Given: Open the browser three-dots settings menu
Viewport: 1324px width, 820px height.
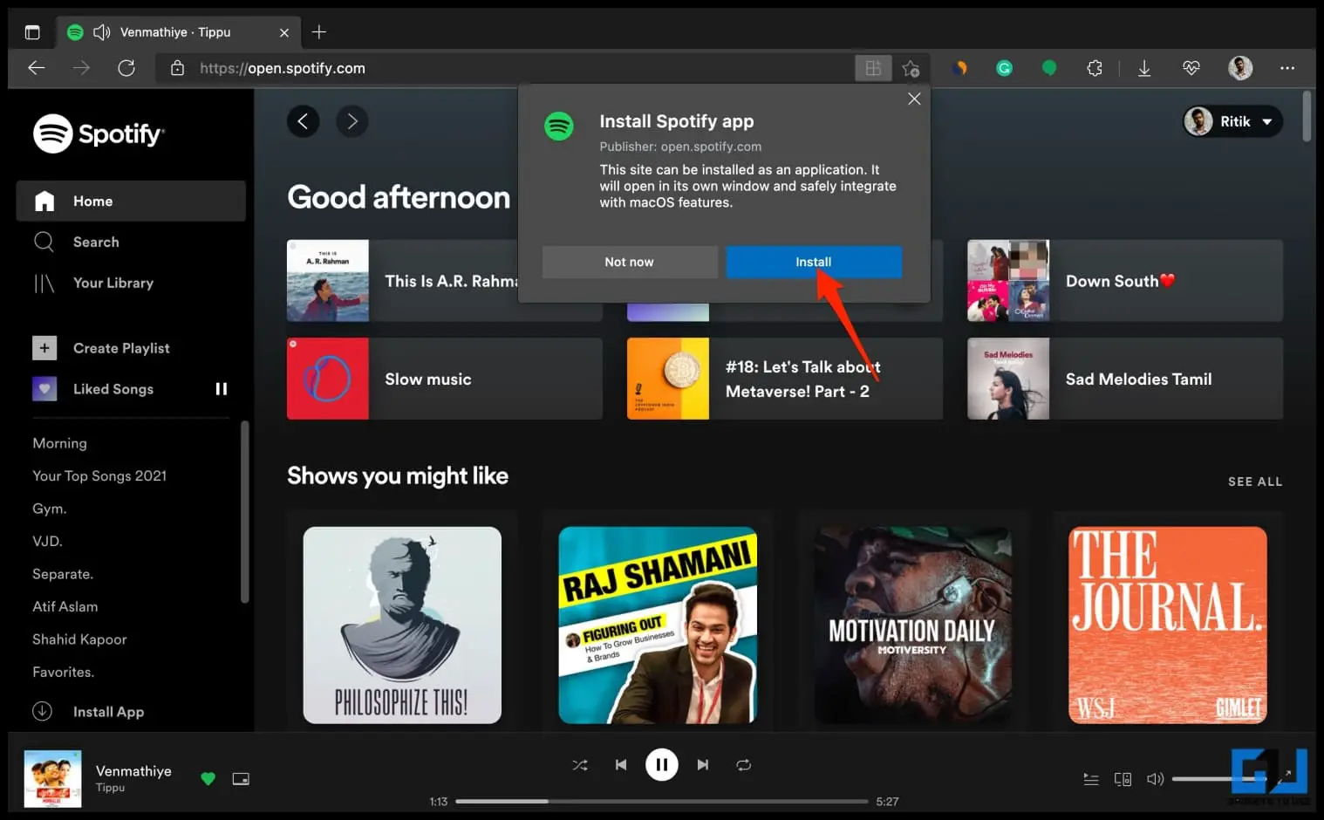Looking at the screenshot, I should coord(1287,68).
